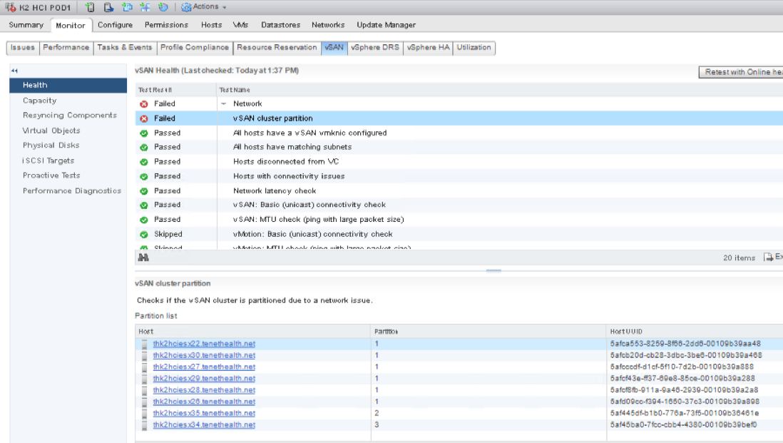Click the find binoculars icon below table
This screenshot has width=783, height=443.
pyautogui.click(x=143, y=258)
